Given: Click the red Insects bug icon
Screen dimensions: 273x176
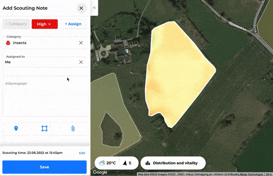Looking at the screenshot, I should tap(8, 43).
